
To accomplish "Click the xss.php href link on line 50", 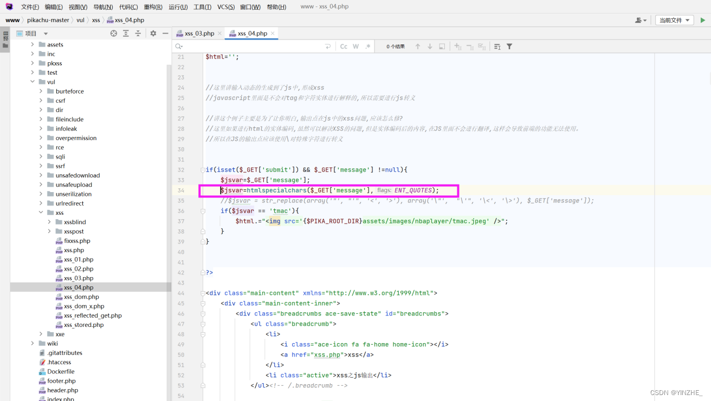I will tap(327, 355).
